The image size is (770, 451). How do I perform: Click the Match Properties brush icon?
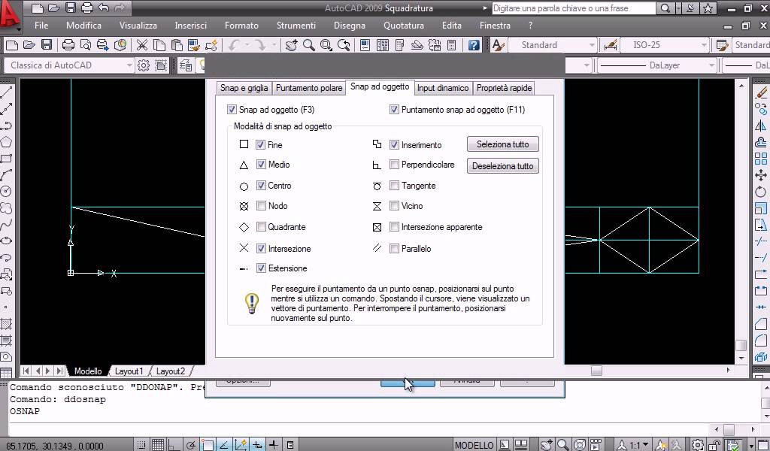tap(195, 45)
